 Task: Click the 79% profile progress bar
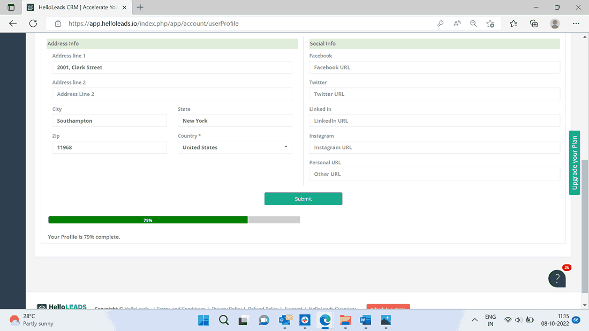point(174,220)
